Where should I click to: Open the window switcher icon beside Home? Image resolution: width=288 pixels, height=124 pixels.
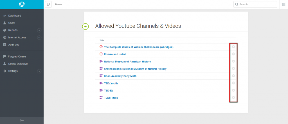(x=48, y=4)
